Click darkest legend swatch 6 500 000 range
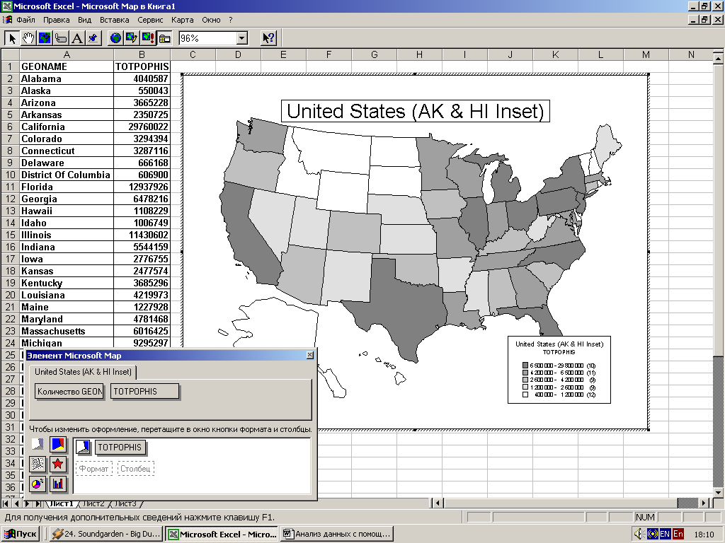725x543 pixels. tap(525, 366)
